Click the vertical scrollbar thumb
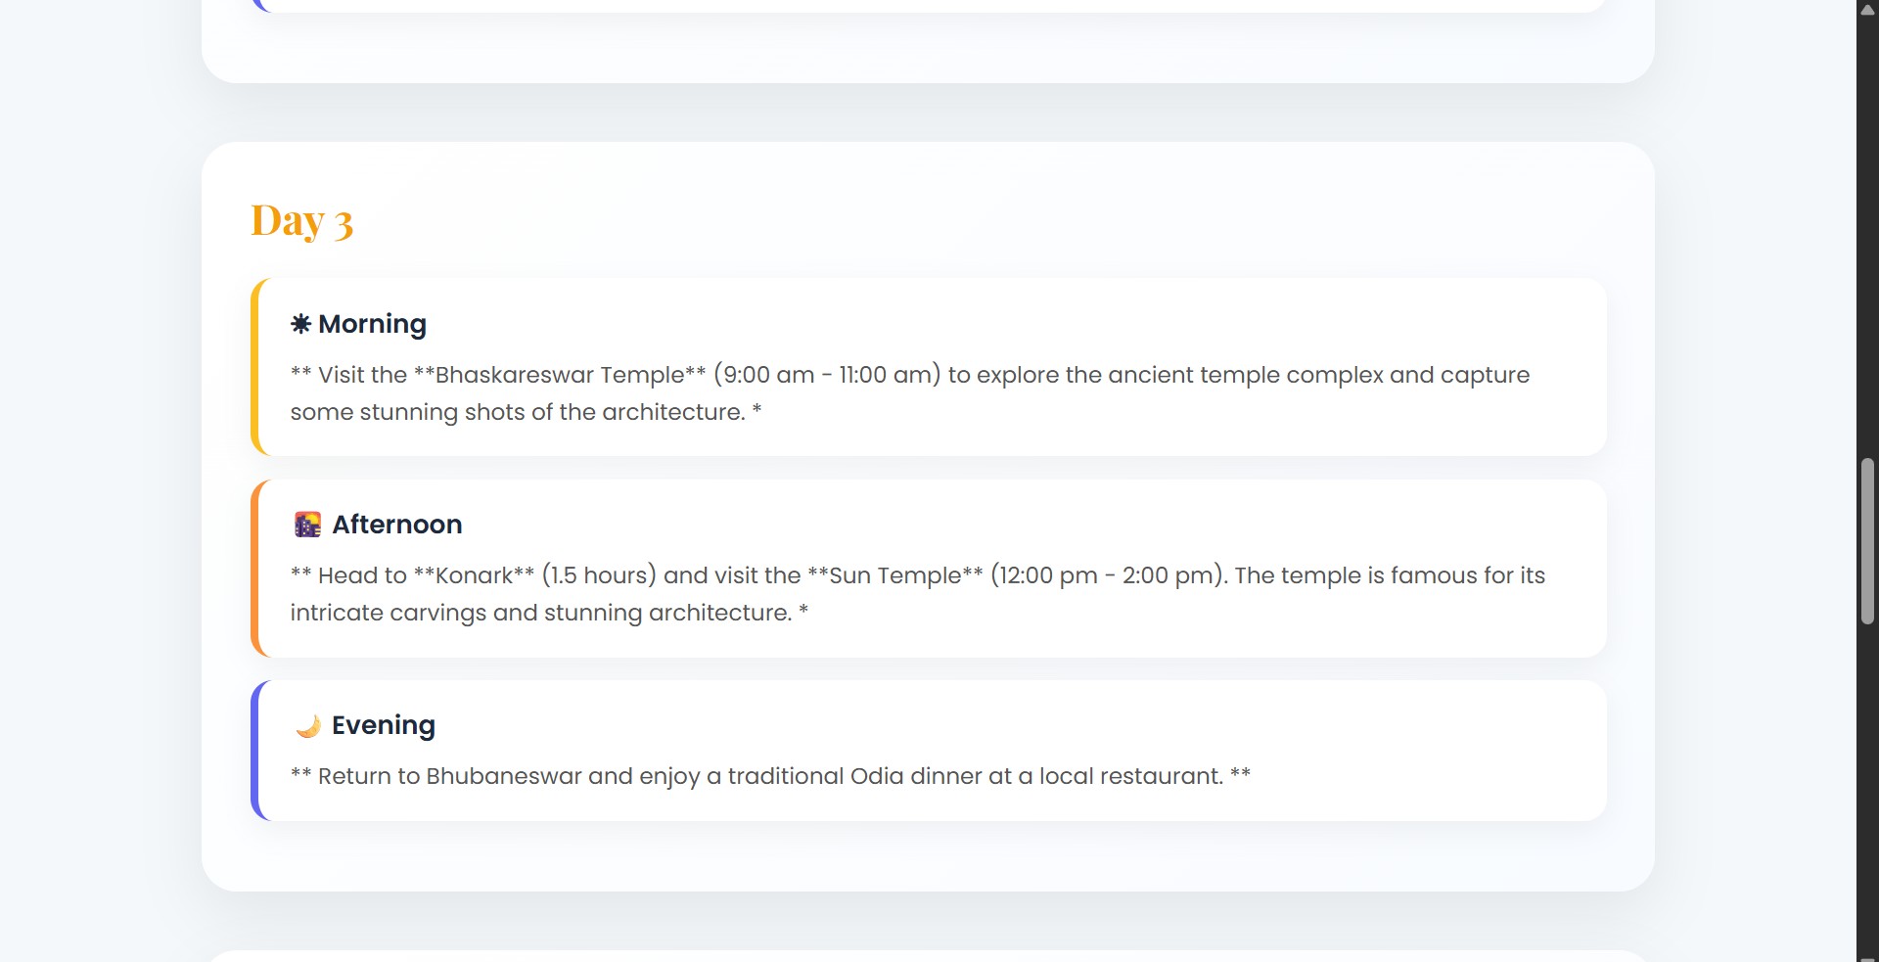Screen dimensions: 1879x962 [x=1867, y=540]
